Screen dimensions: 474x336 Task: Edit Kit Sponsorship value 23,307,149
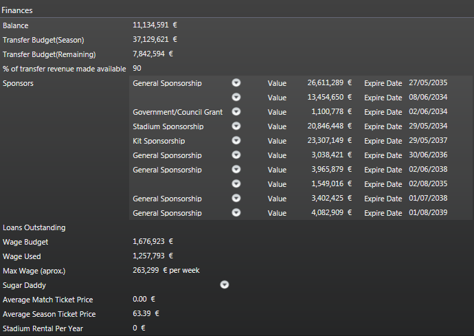coord(325,140)
